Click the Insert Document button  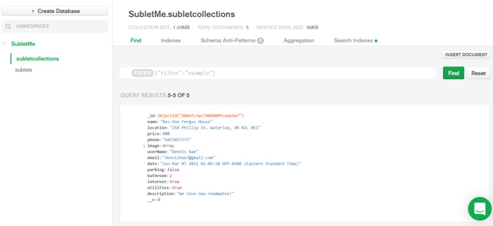point(466,54)
